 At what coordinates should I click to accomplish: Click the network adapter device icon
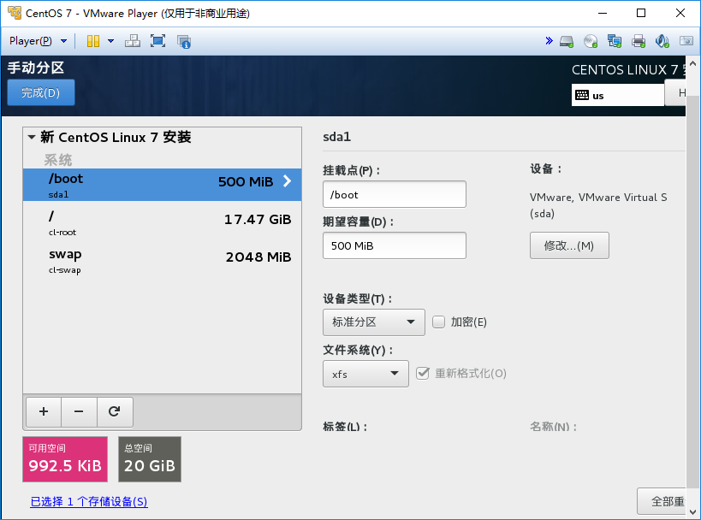pyautogui.click(x=615, y=42)
